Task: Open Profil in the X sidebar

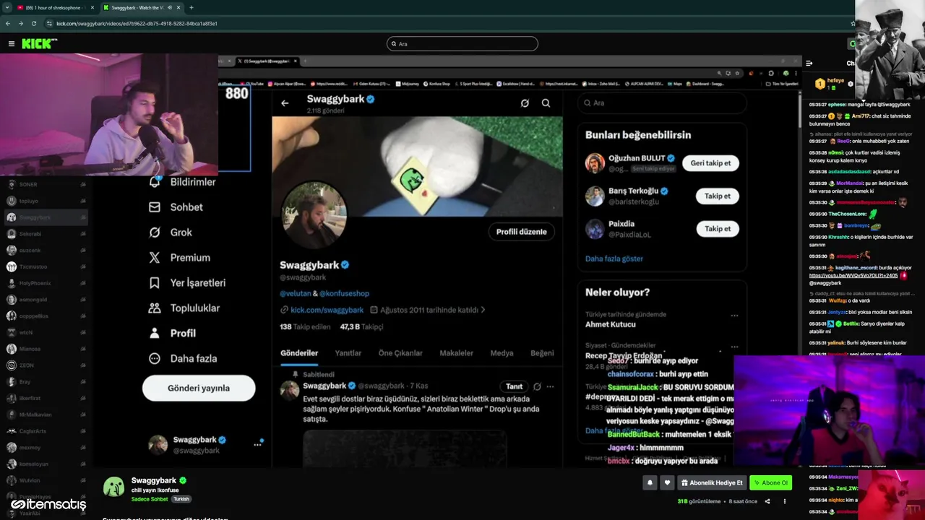Action: tap(172, 334)
